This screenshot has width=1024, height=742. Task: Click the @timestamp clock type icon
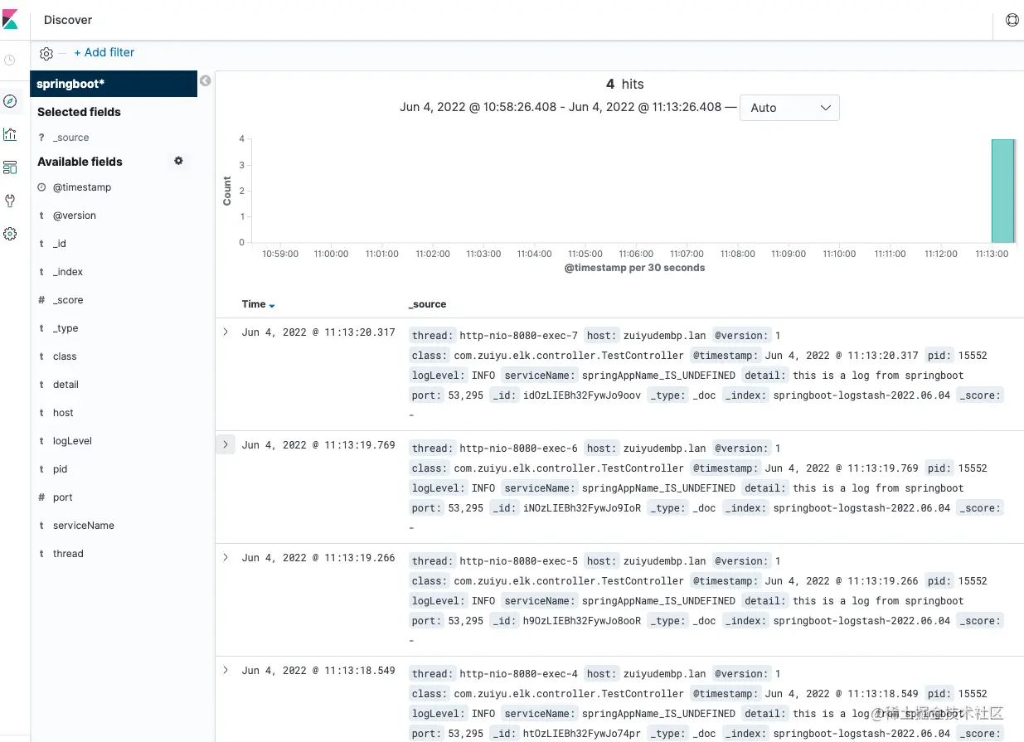[41, 187]
